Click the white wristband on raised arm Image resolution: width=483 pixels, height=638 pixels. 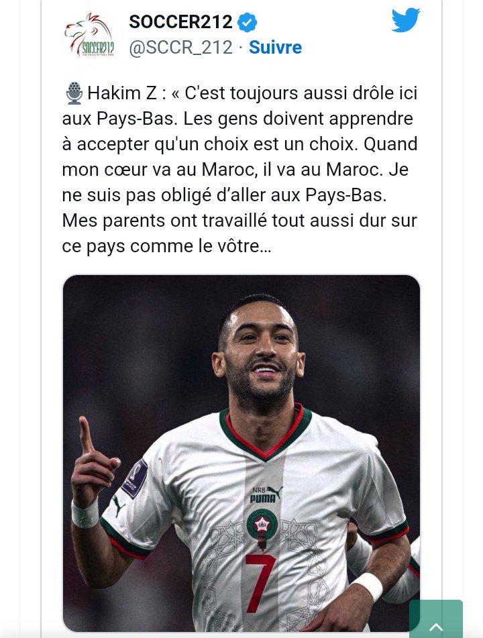[x=85, y=513]
